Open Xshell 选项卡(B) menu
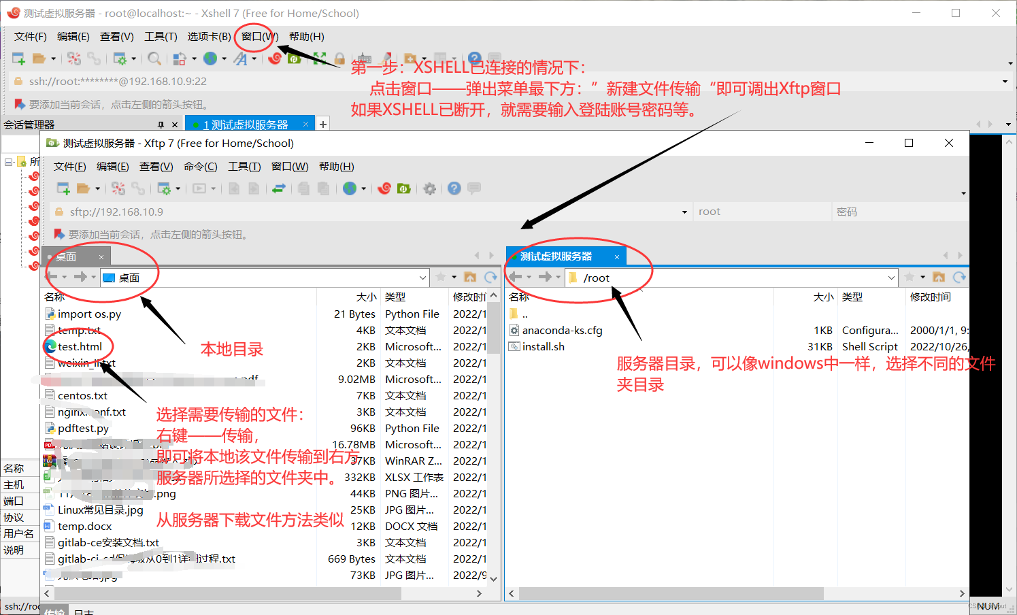Screen dimensions: 1017x615 pyautogui.click(x=209, y=37)
